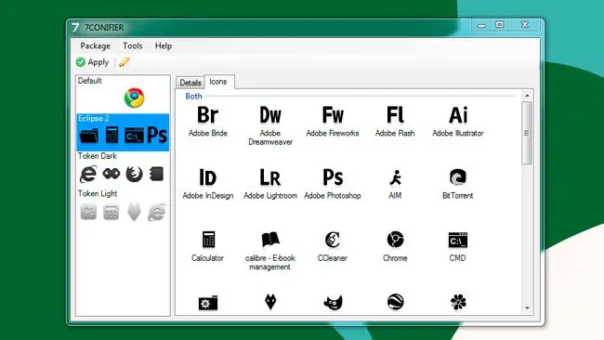Select the CCleaner icon
The image size is (604, 340).
point(333,240)
